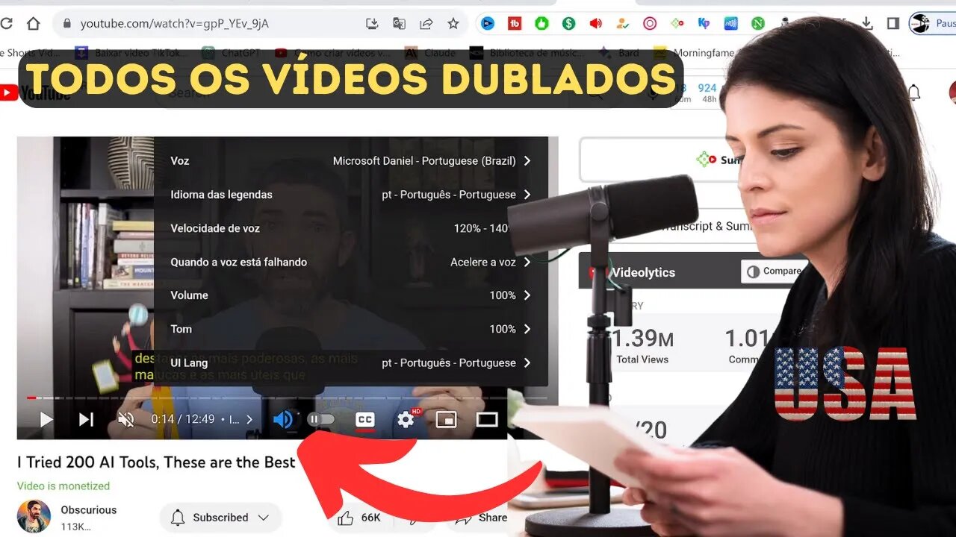The height and width of the screenshot is (537, 956).
Task: Open the Biblioteca de músic... bookmark
Action: click(x=527, y=53)
